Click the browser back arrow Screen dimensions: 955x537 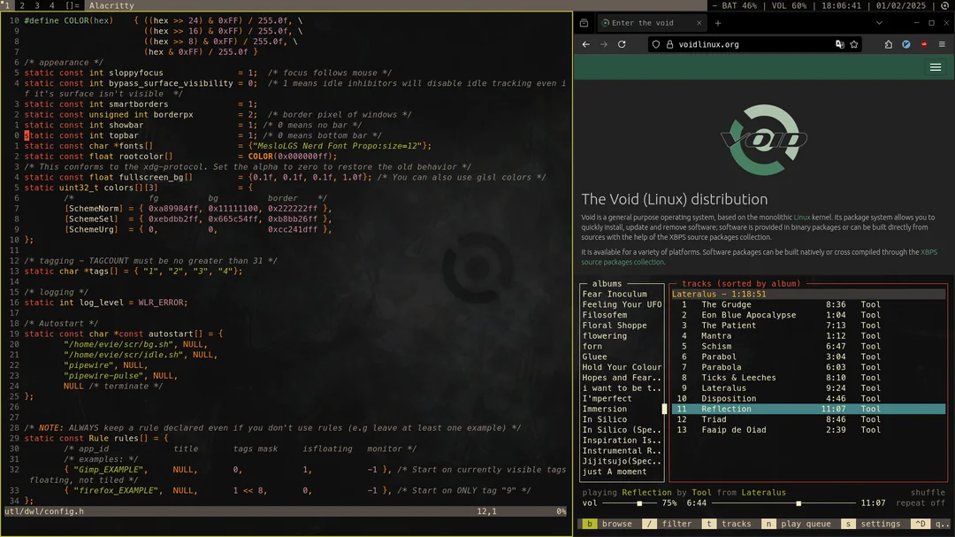coord(585,44)
